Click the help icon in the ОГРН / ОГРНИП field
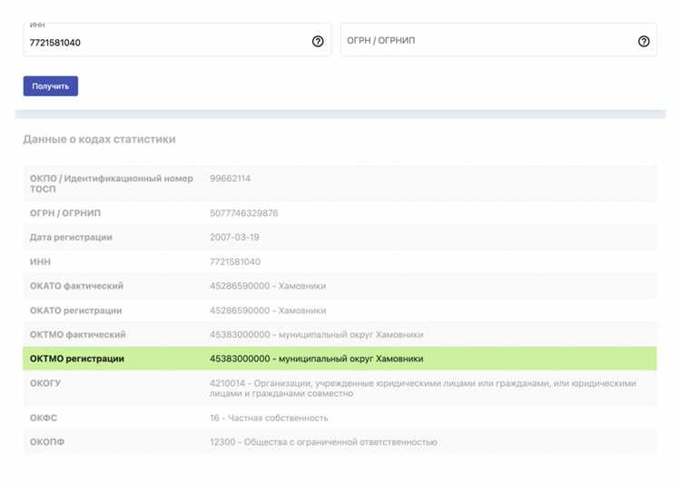The image size is (681, 484). click(x=644, y=42)
